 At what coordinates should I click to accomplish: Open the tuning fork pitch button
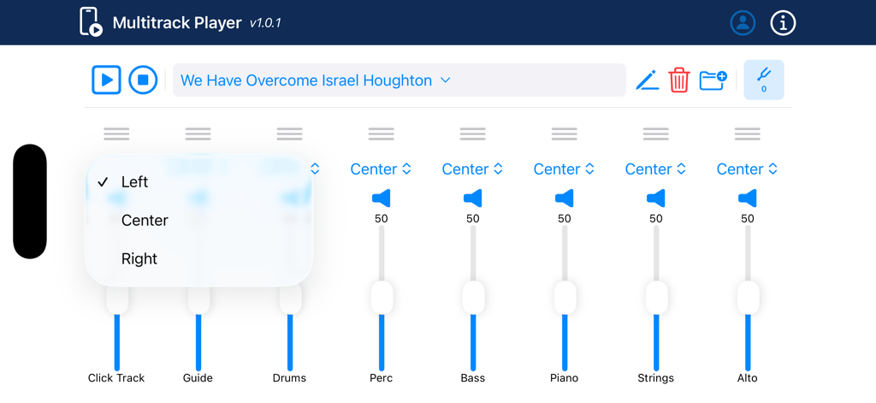click(764, 80)
